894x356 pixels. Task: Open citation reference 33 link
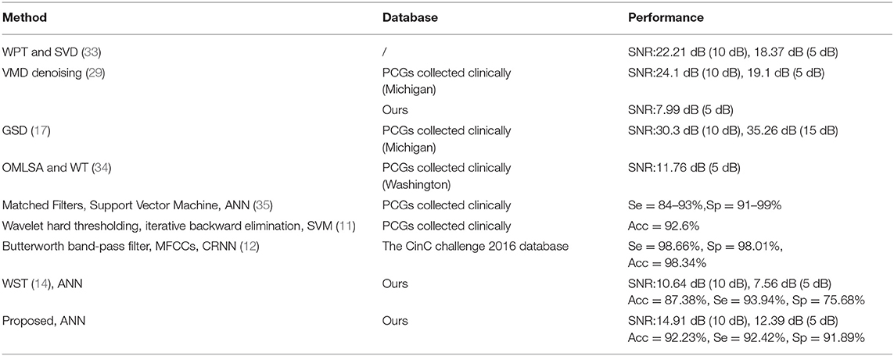click(x=90, y=53)
